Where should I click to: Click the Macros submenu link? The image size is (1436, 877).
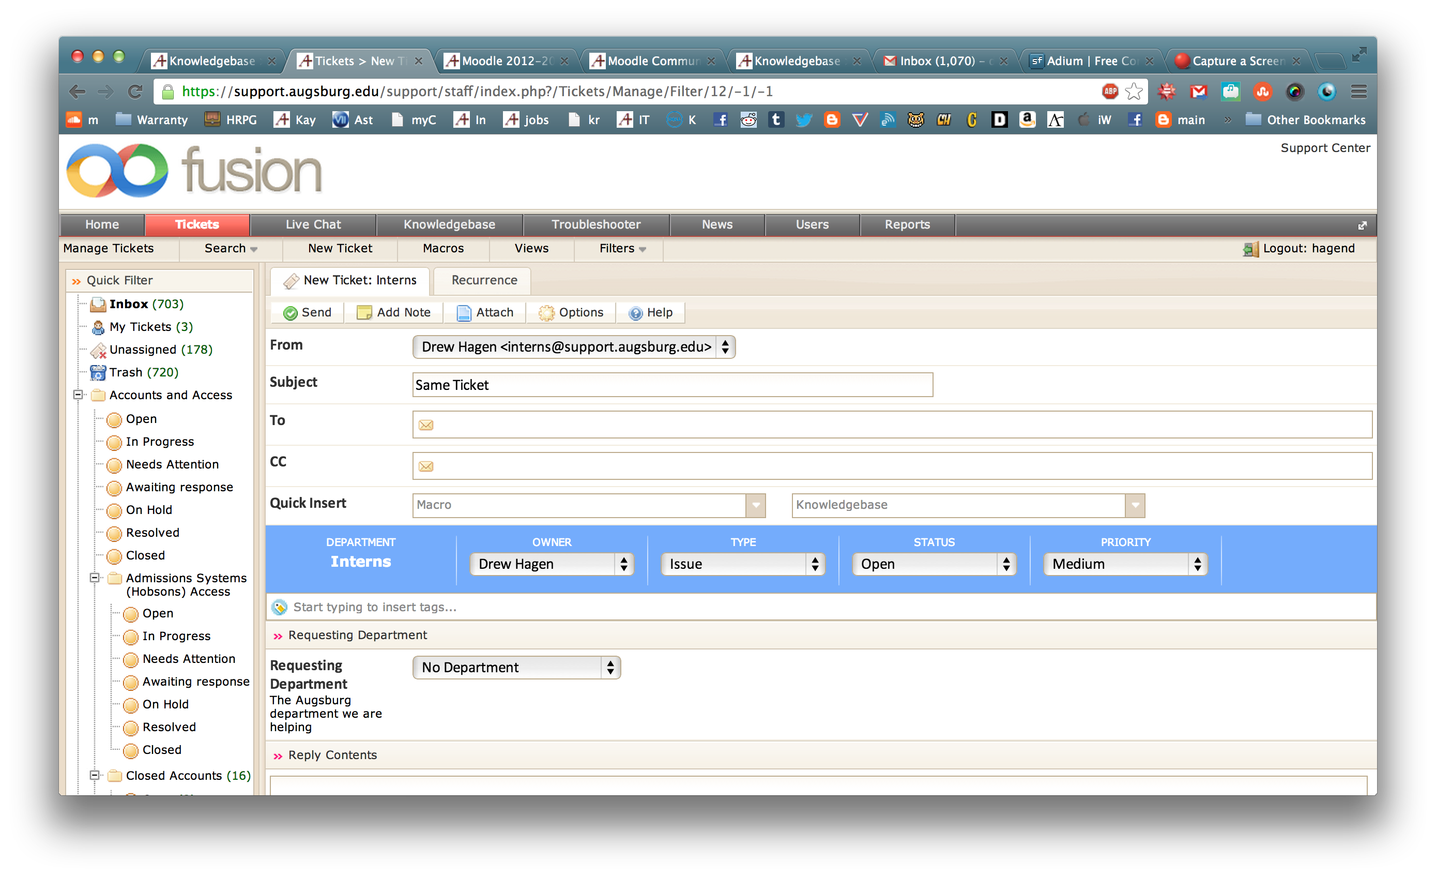pos(443,248)
